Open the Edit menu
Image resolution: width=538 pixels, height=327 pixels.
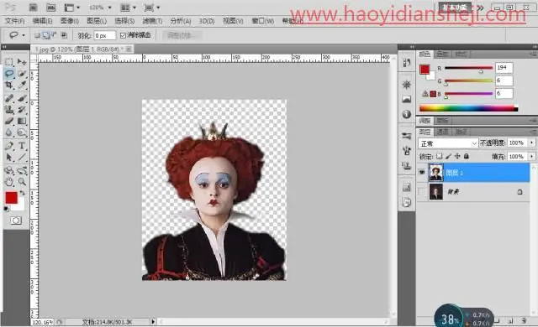42,21
